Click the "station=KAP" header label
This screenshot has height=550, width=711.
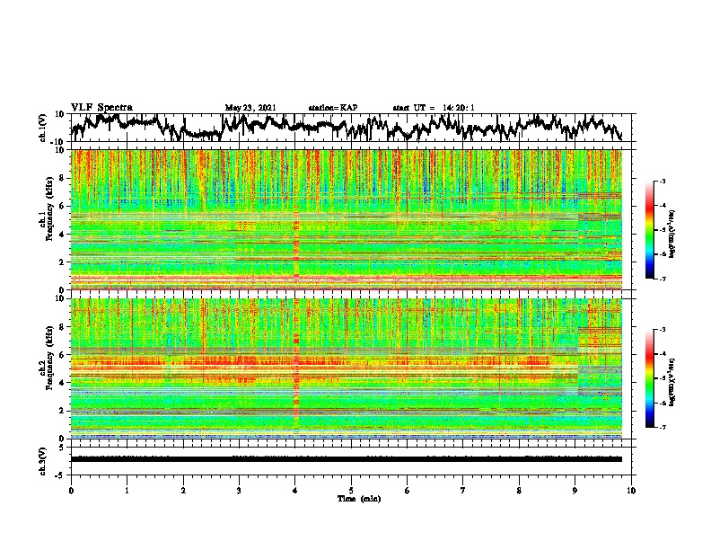tap(333, 108)
